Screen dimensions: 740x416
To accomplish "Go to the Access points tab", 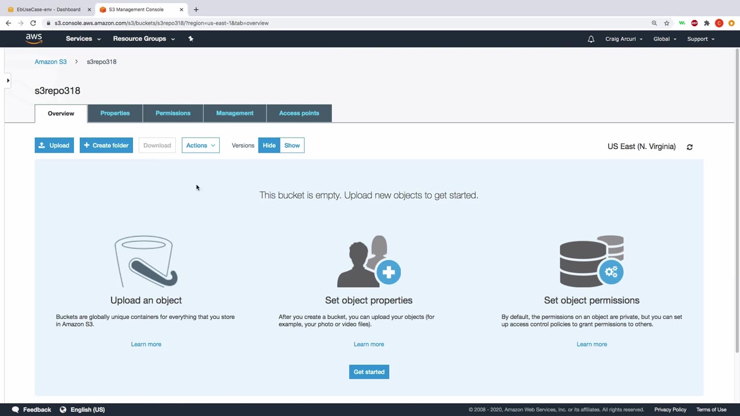I will pyautogui.click(x=299, y=113).
